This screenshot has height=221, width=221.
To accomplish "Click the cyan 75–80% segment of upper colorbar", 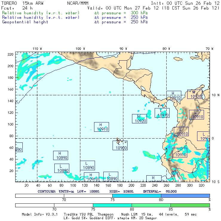I will pos(137,196).
